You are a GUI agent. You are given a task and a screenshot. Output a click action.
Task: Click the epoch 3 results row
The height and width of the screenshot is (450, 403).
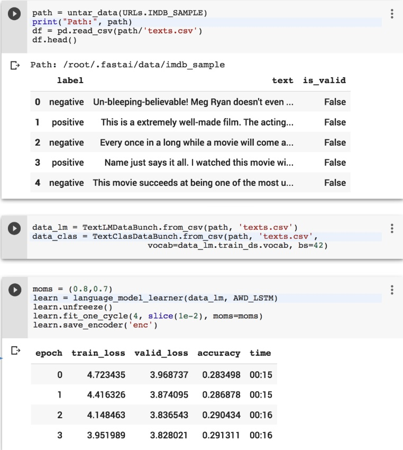pos(153,435)
